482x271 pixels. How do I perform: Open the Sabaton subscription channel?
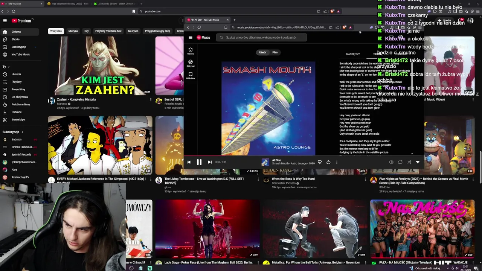click(20, 139)
